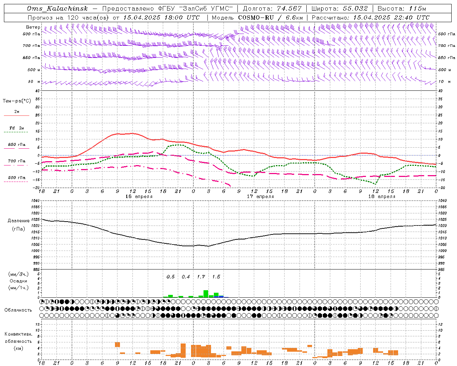Click the tallest green precipitation bar
The width and height of the screenshot is (457, 366).
(206, 294)
